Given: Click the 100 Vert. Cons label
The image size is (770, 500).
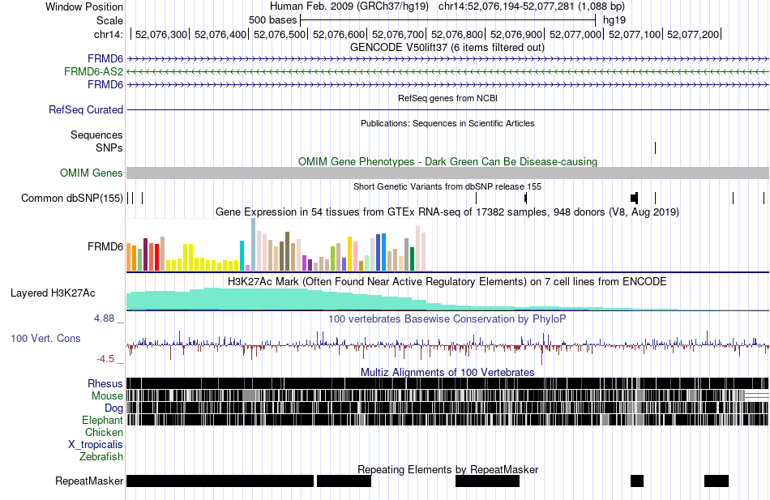Looking at the screenshot, I should [45, 339].
